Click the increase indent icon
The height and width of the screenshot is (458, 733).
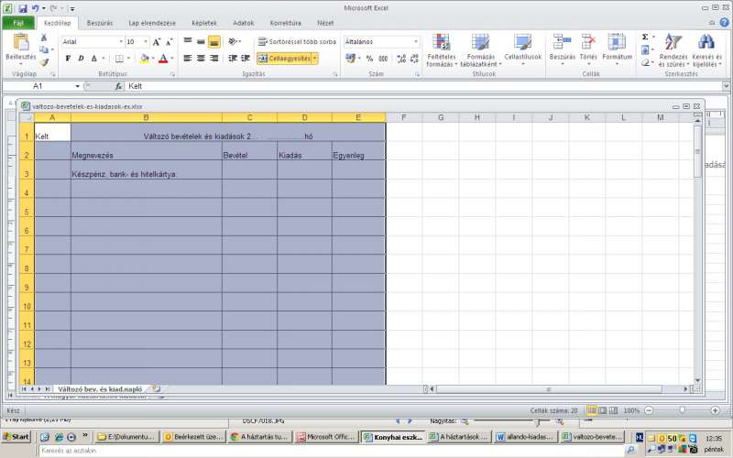pyautogui.click(x=246, y=59)
